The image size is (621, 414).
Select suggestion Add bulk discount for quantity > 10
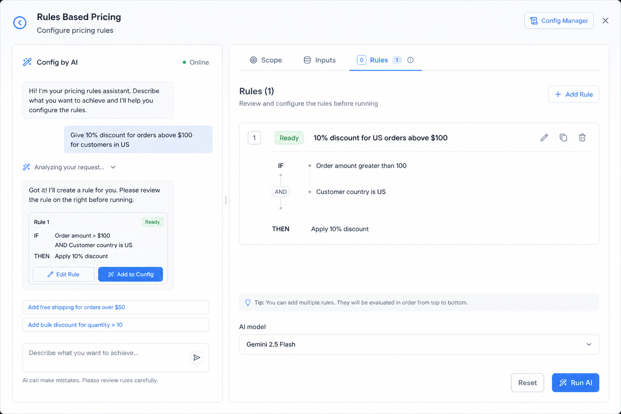point(116,325)
